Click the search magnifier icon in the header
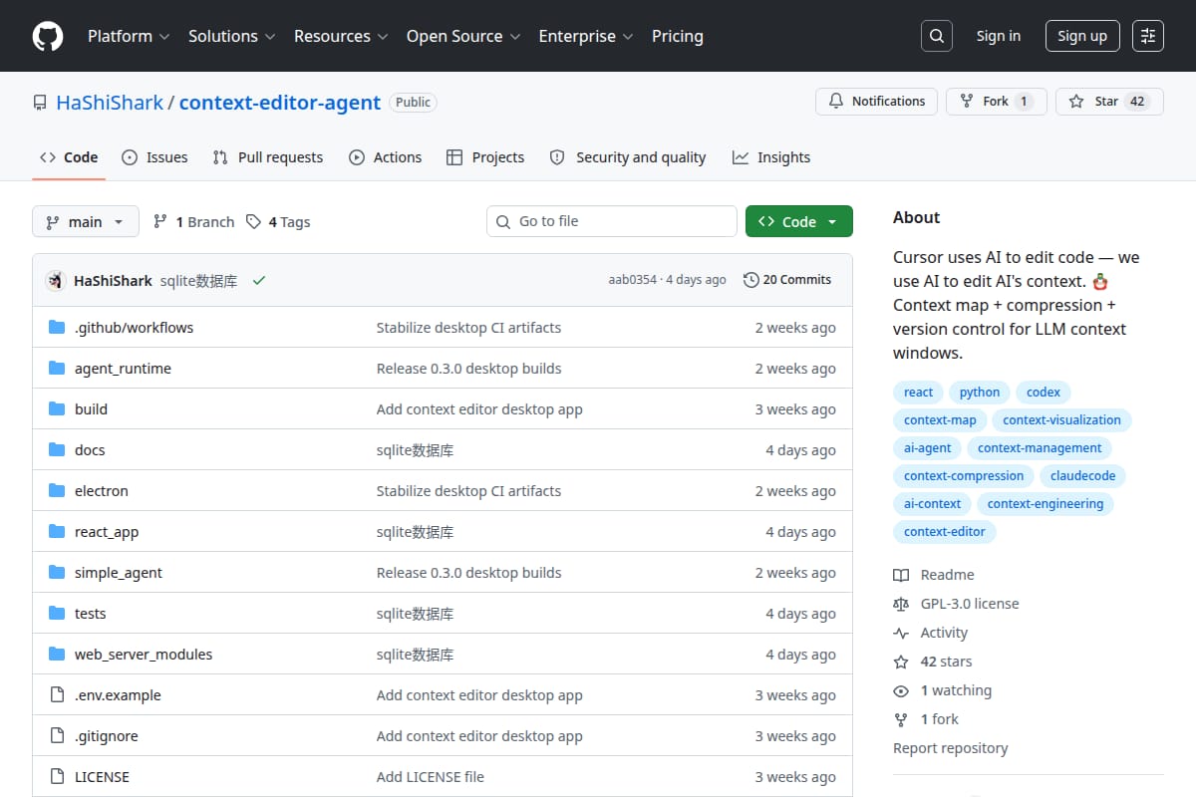The width and height of the screenshot is (1196, 797). tap(936, 36)
